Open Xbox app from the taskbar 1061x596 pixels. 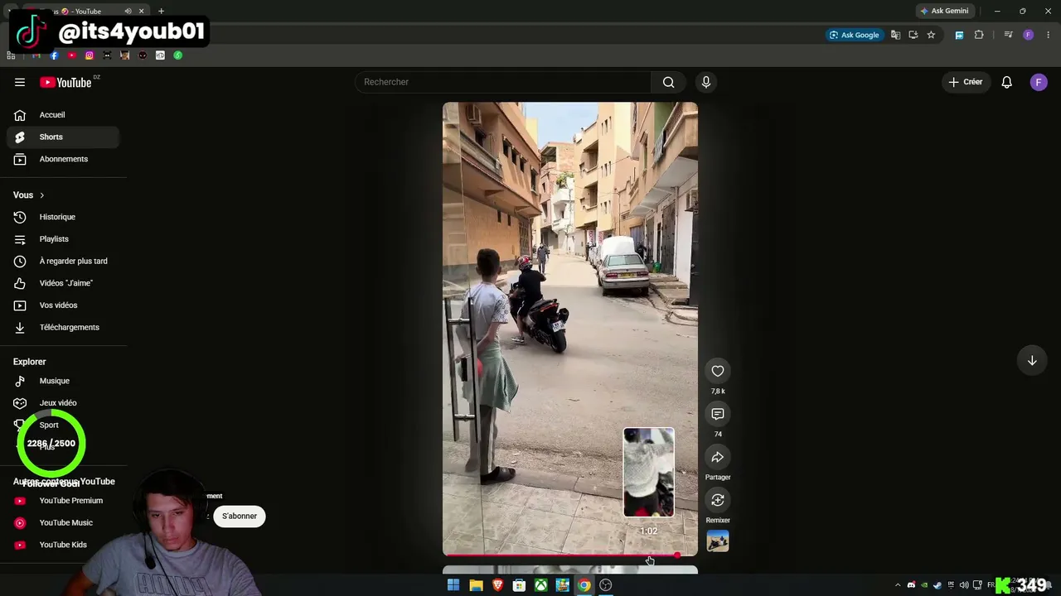[x=540, y=585]
